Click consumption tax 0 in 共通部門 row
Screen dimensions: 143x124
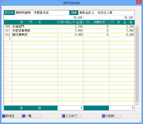tap(96, 27)
